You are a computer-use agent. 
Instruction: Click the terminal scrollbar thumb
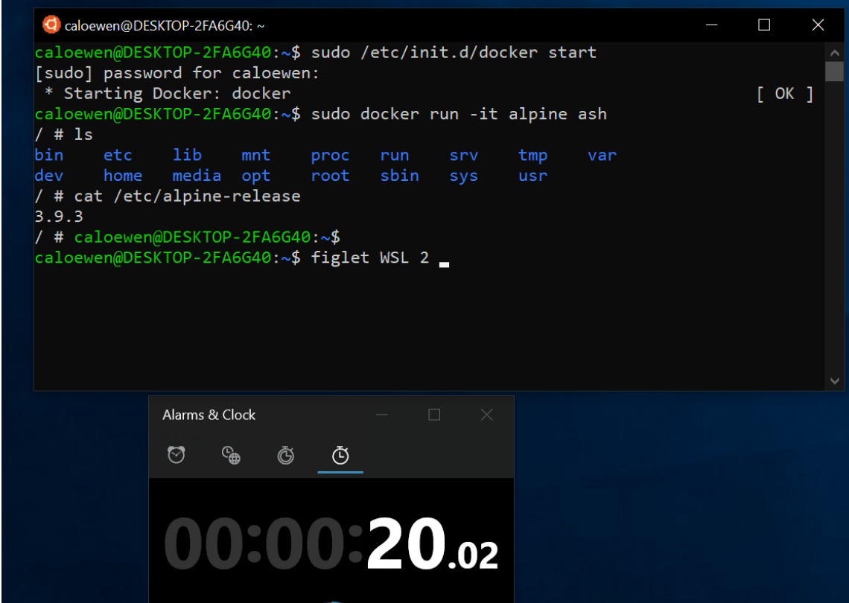[x=834, y=71]
